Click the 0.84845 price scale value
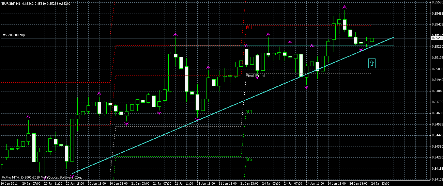Viewport: 443px width, 186px height. [437, 91]
